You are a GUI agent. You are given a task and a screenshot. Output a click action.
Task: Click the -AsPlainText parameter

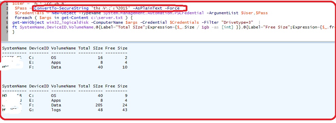[x=147, y=8]
